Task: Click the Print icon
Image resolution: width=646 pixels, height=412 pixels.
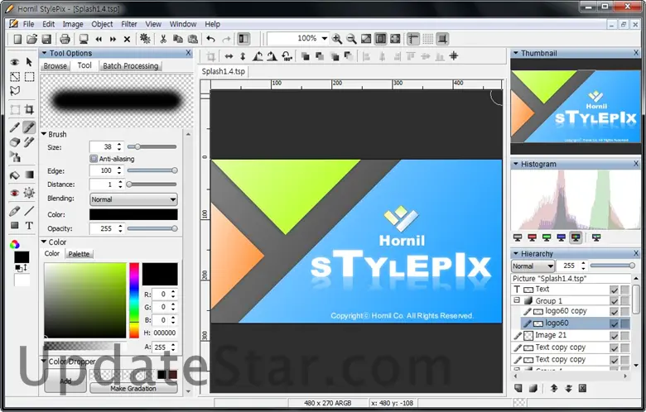Action: click(x=65, y=39)
